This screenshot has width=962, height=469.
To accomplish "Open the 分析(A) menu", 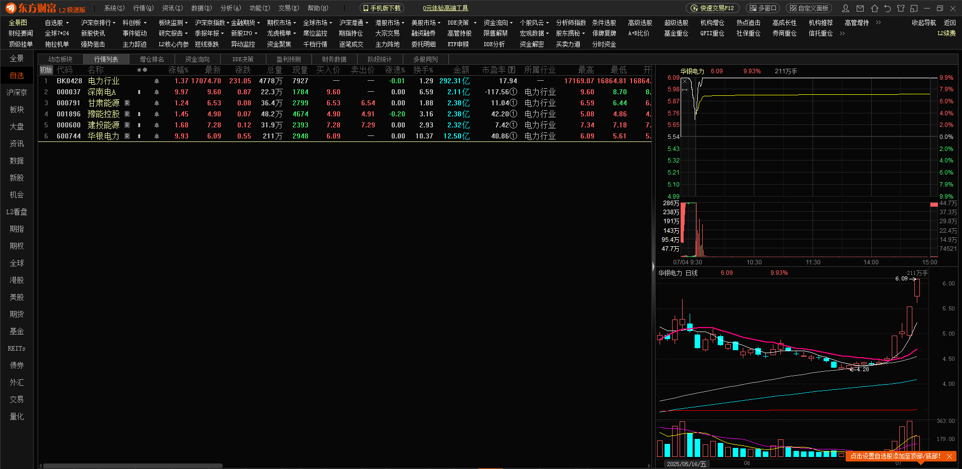I will tap(231, 9).
